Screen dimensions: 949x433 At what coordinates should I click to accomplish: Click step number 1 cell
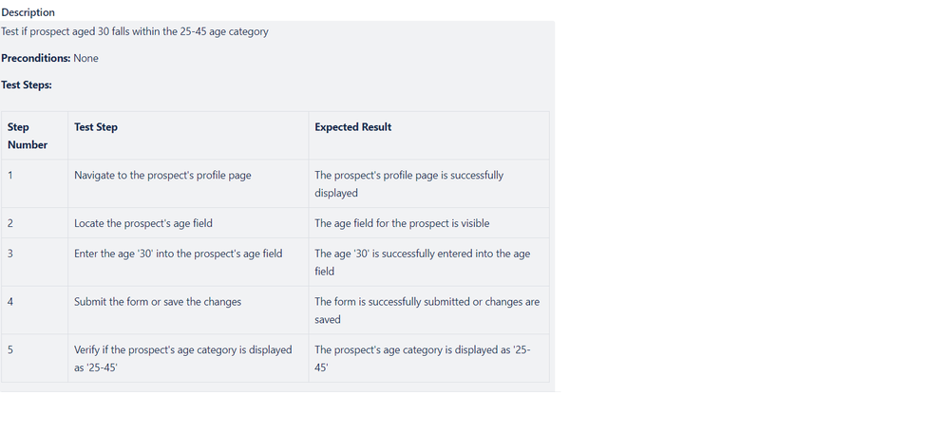click(34, 184)
